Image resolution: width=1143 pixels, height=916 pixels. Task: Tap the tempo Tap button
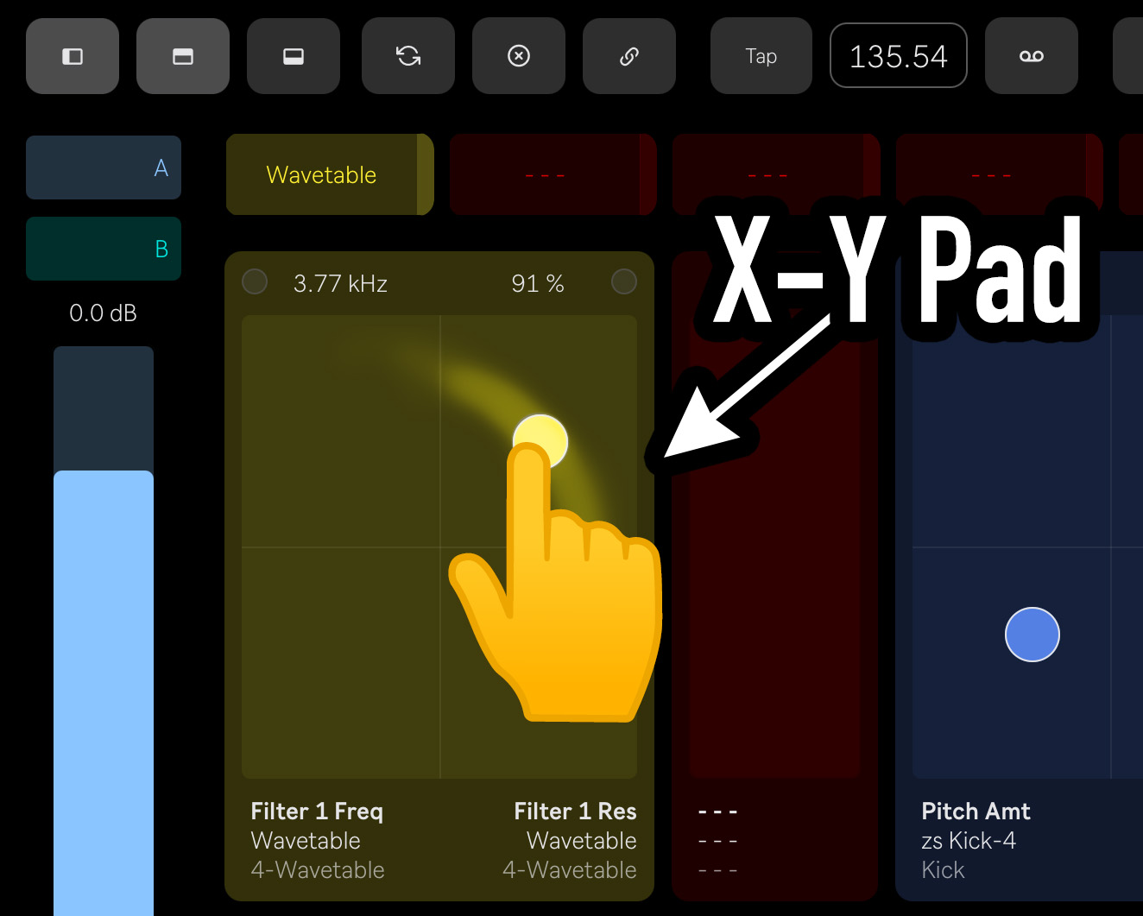click(761, 56)
